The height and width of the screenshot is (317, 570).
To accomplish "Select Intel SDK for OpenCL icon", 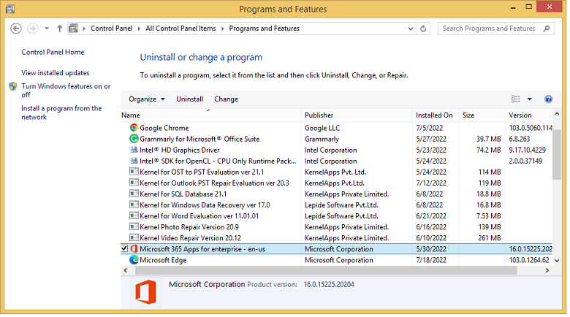I will [x=134, y=161].
